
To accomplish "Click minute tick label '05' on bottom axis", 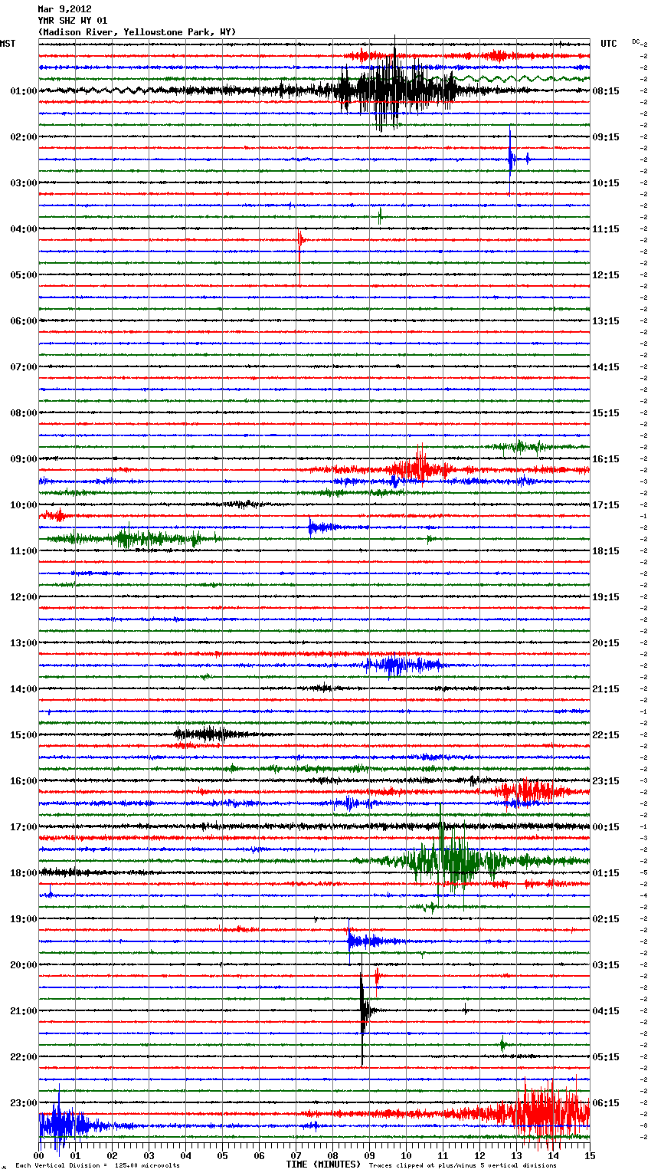I will click(x=222, y=1155).
